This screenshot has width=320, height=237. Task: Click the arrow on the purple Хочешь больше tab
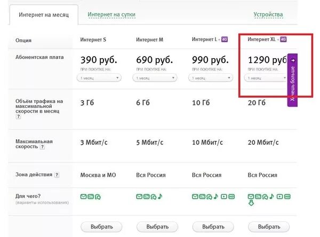tap(293, 60)
